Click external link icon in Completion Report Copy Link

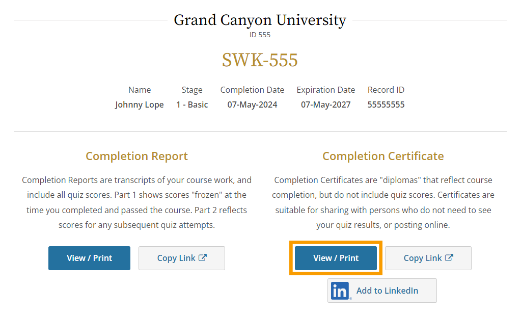[x=203, y=257]
